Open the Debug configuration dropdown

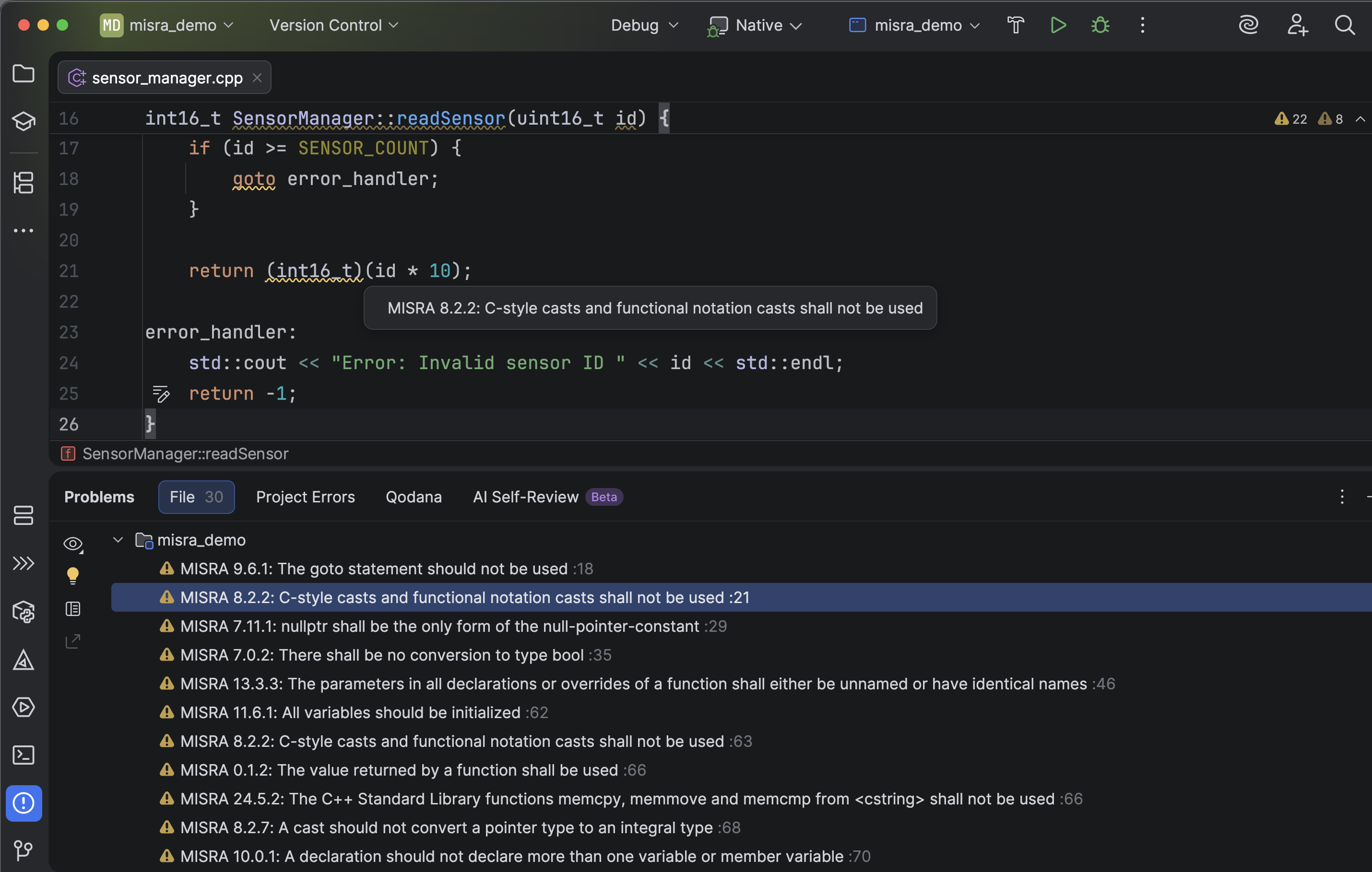coord(644,25)
